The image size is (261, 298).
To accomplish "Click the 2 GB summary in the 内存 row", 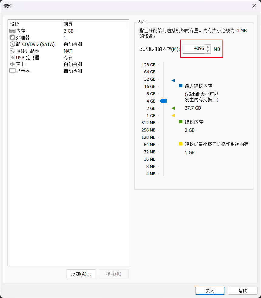I will pyautogui.click(x=69, y=31).
